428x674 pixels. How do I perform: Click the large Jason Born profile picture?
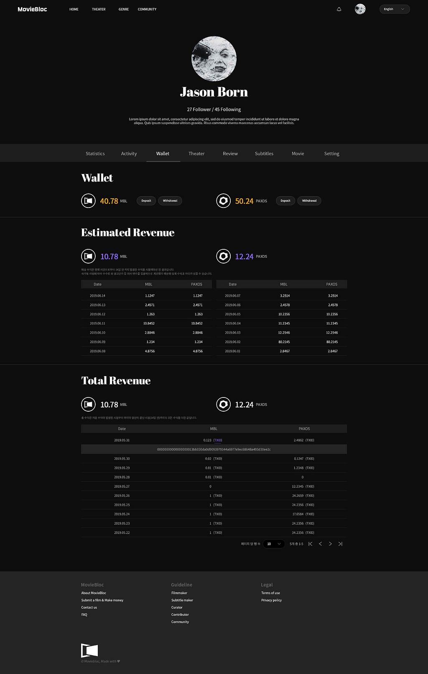tap(214, 59)
